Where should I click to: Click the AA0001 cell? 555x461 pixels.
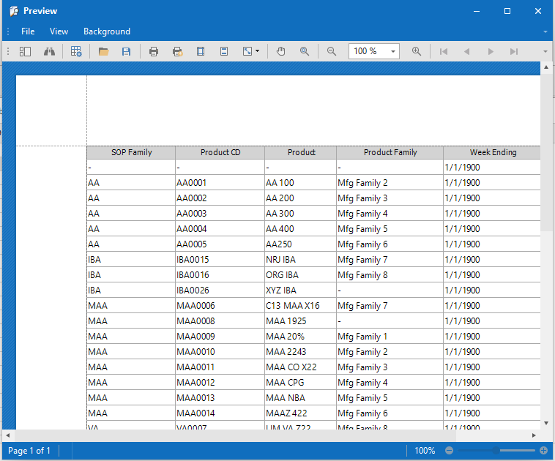tap(220, 183)
